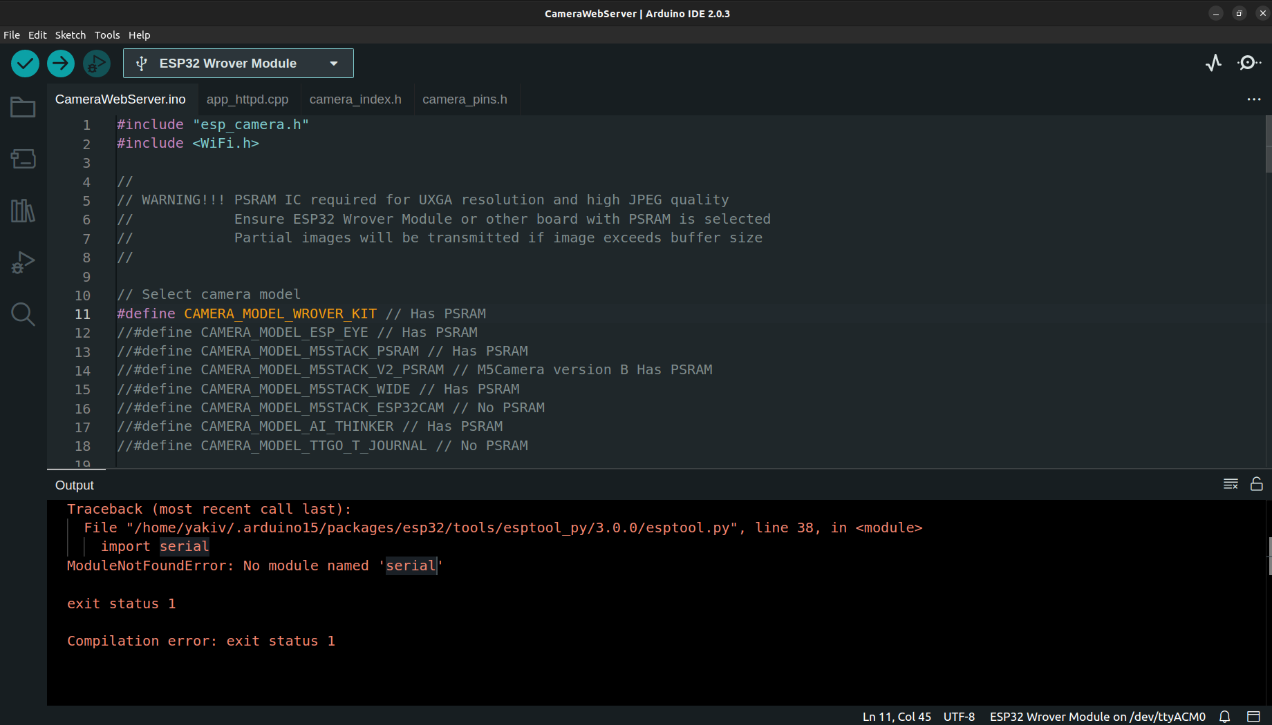
Task: Maximize the Arduino IDE window
Action: [x=1240, y=13]
